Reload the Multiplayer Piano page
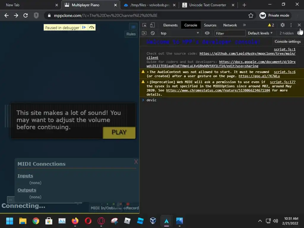Viewport: 304px width, 228px height. point(26,15)
